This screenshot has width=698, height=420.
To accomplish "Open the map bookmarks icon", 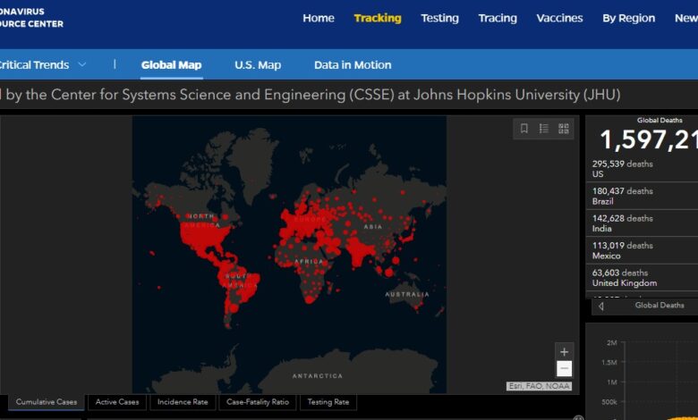I will tap(524, 129).
